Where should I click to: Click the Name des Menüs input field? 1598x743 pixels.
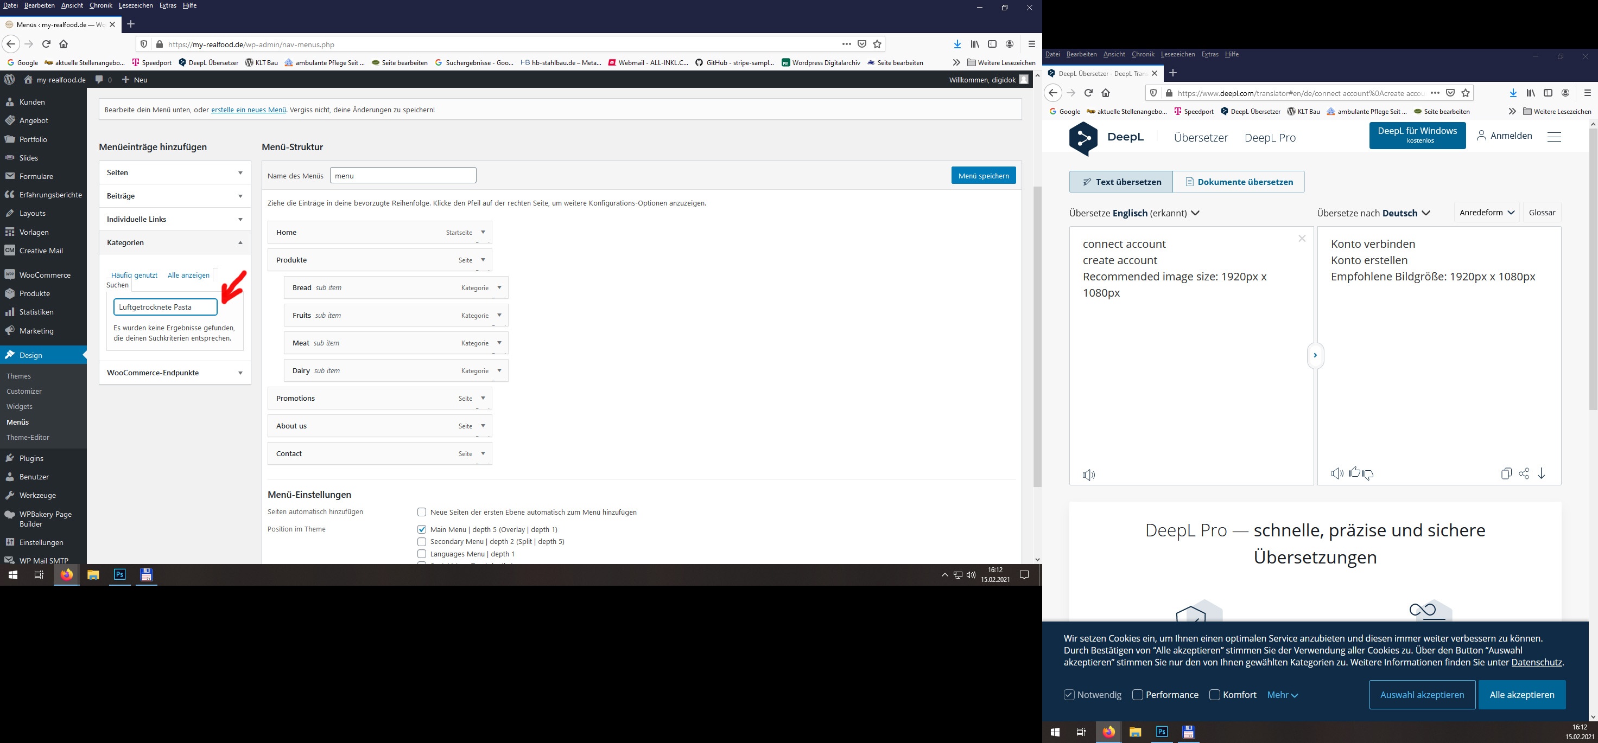[x=403, y=175]
